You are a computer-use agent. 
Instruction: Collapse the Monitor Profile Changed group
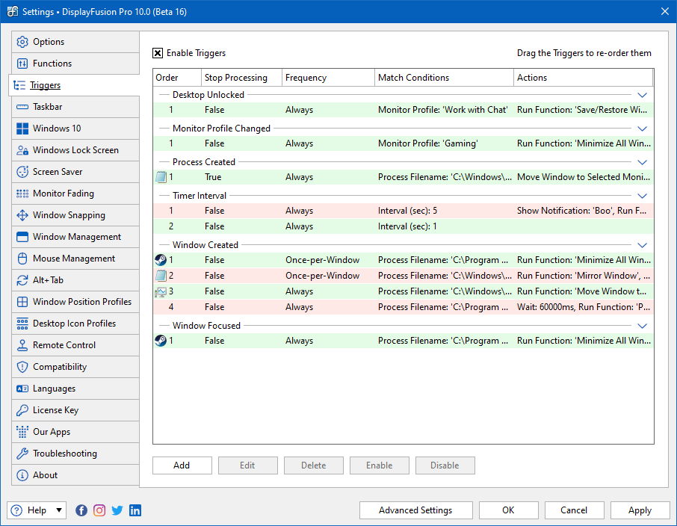[x=642, y=129]
